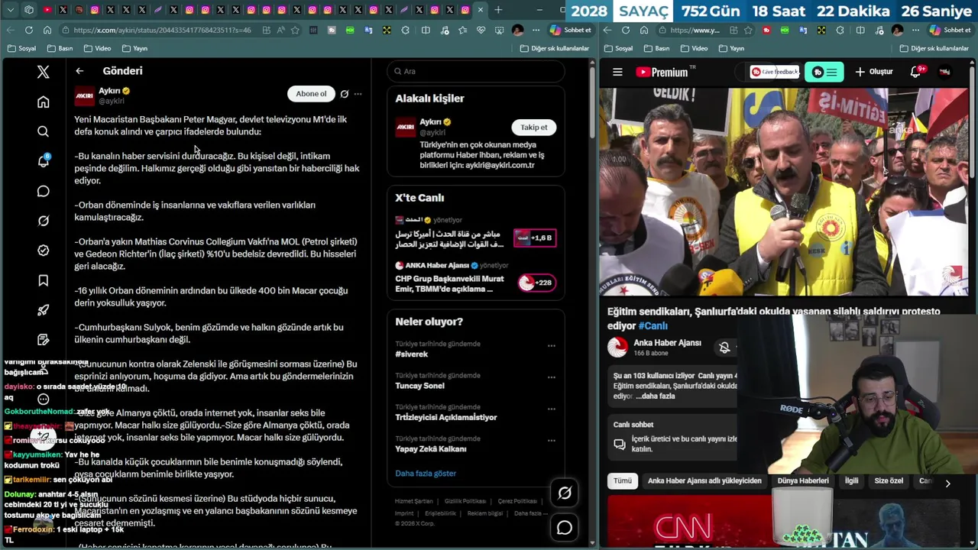Screen dimensions: 978x550
Task: Open X bookmarks icon in sidebar
Action: [x=43, y=280]
